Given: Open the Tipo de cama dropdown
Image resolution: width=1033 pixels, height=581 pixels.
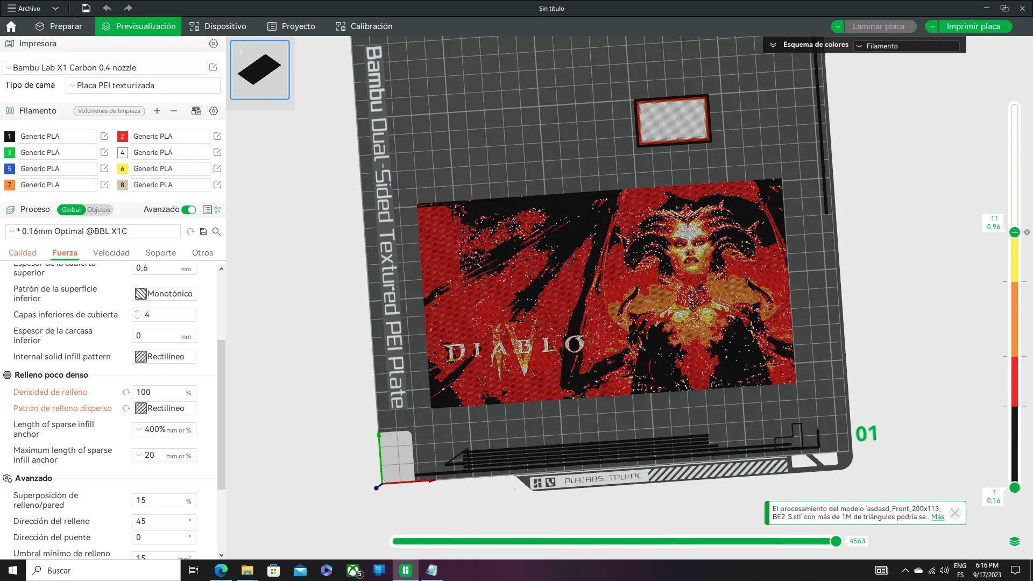Looking at the screenshot, I should click(x=143, y=85).
